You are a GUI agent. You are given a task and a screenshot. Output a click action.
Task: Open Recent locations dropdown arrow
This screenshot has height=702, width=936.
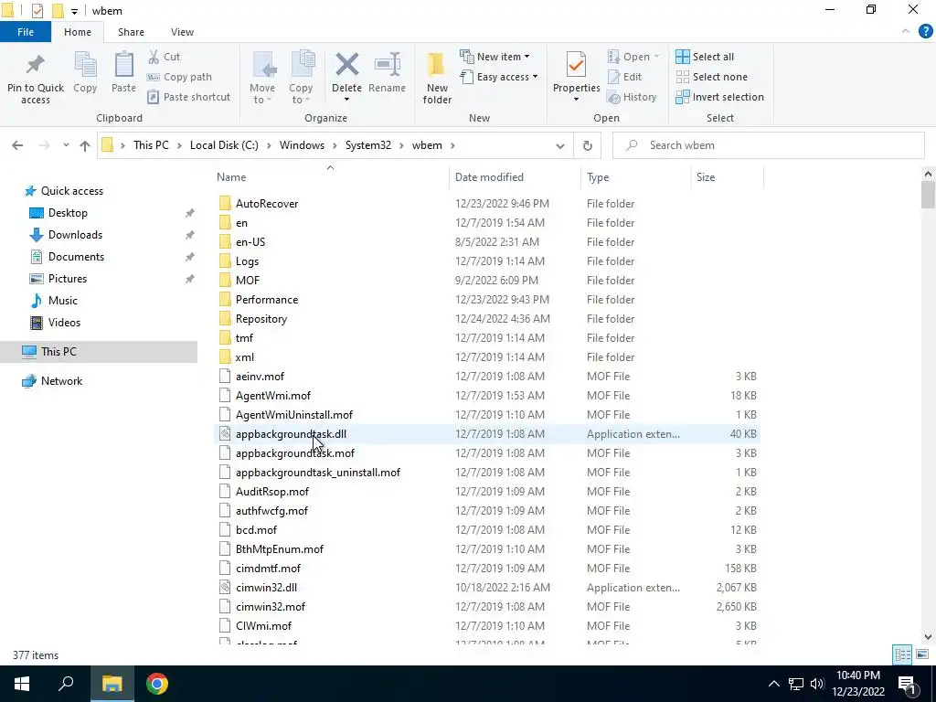[x=66, y=145]
